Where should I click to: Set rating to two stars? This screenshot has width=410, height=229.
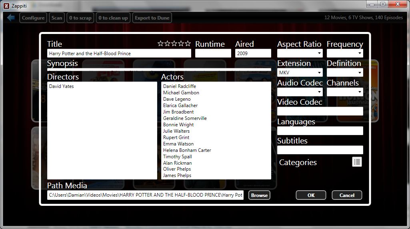(167, 44)
